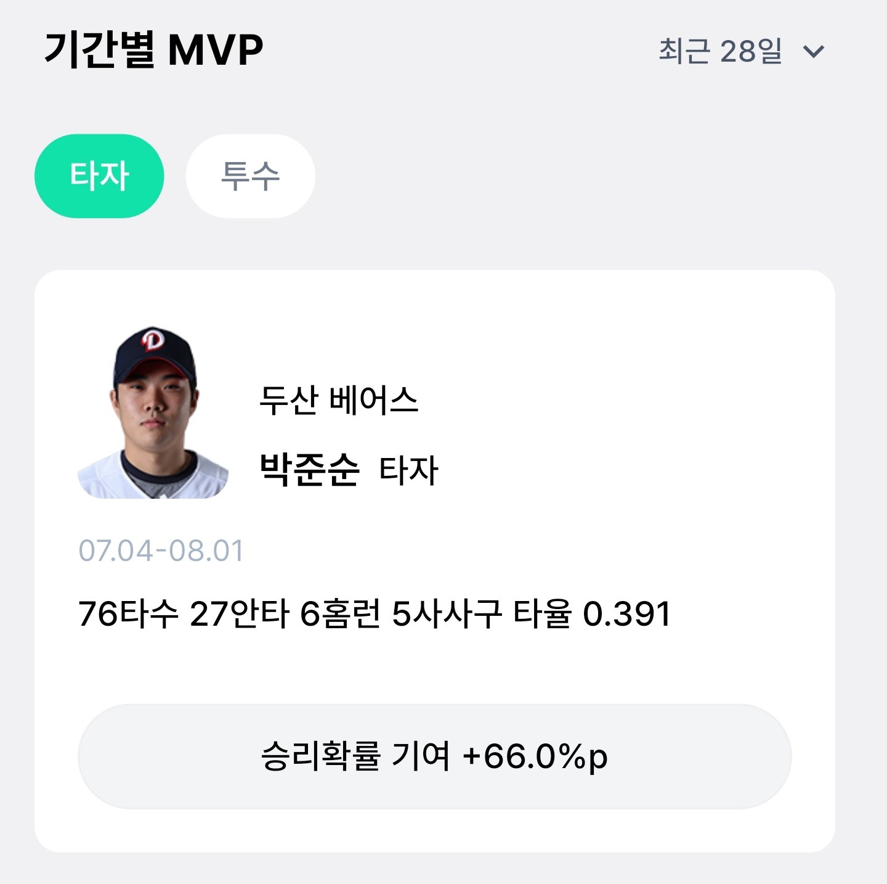Viewport: 887px width, 884px height.
Task: Tap the +66.0%p value
Action: pos(535,756)
